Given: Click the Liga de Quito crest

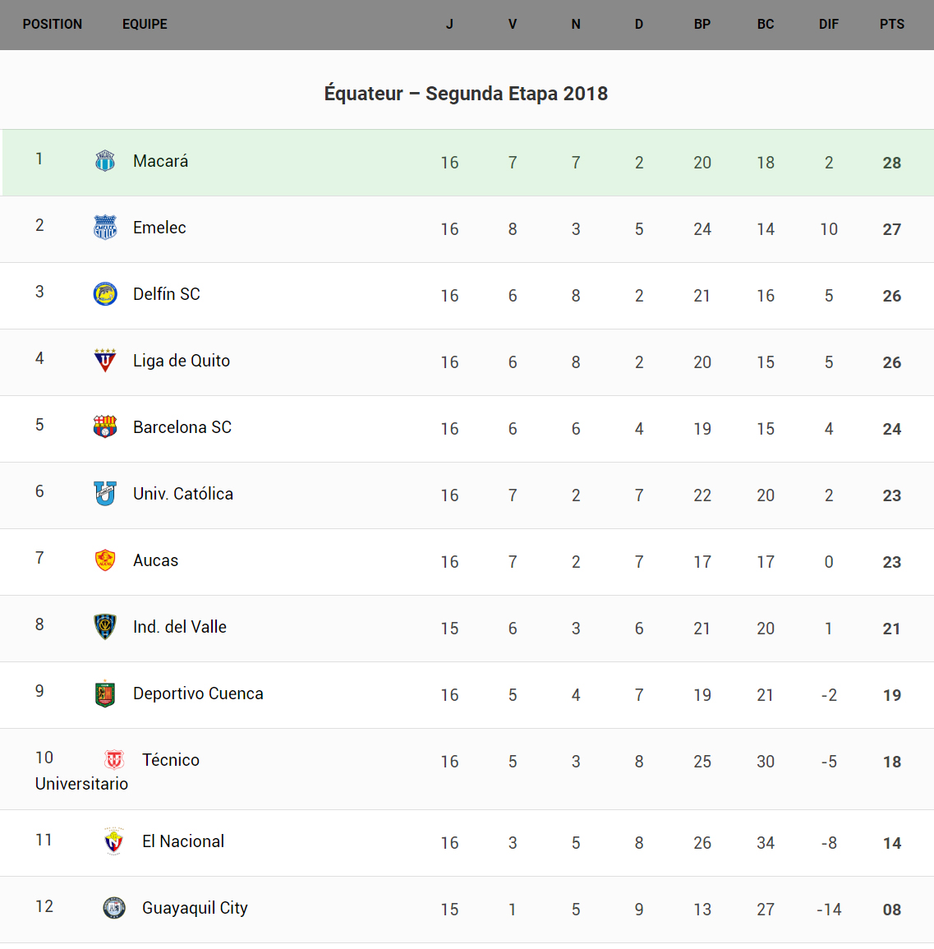Looking at the screenshot, I should point(105,360).
